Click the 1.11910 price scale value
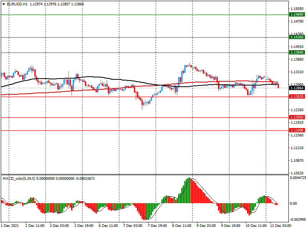The width and height of the screenshot is (306, 230). click(297, 123)
